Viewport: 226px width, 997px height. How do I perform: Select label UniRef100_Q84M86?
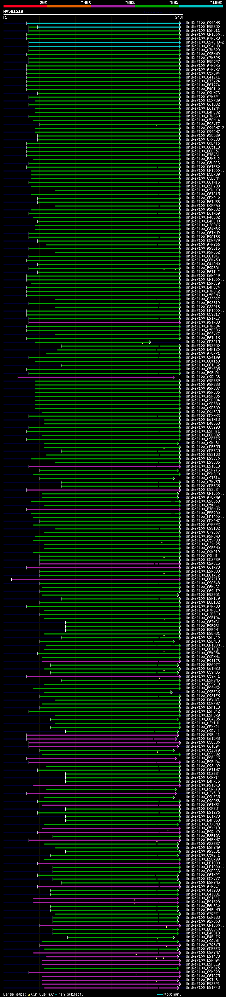203,229
